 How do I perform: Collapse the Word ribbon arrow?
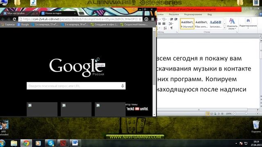click(x=257, y=15)
